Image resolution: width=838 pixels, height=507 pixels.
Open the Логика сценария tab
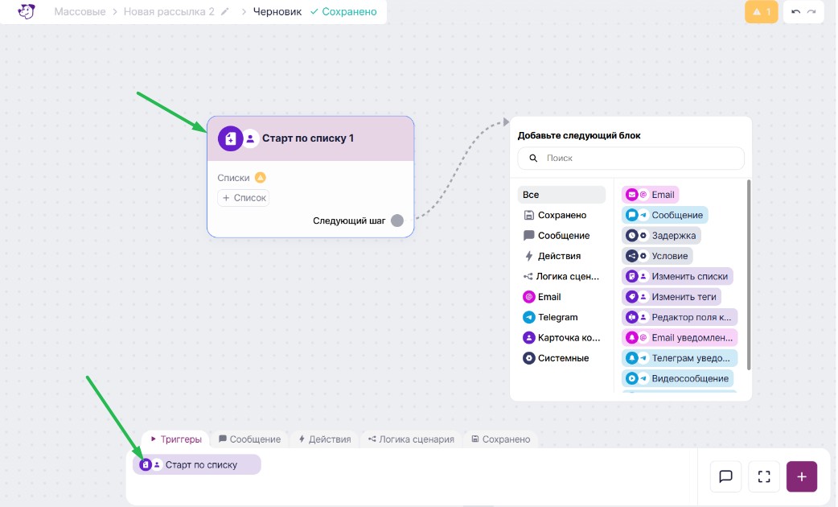(411, 439)
